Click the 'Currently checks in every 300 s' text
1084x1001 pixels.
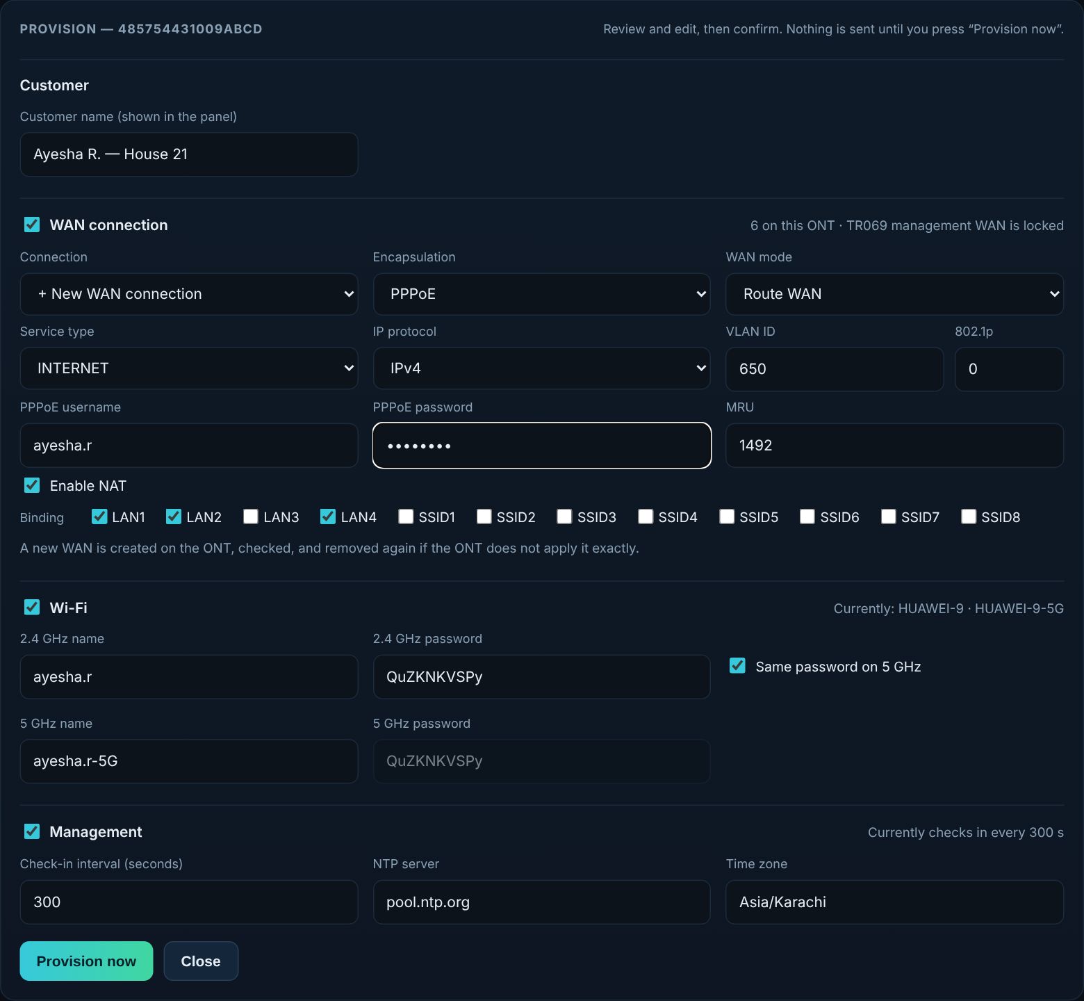tap(966, 832)
